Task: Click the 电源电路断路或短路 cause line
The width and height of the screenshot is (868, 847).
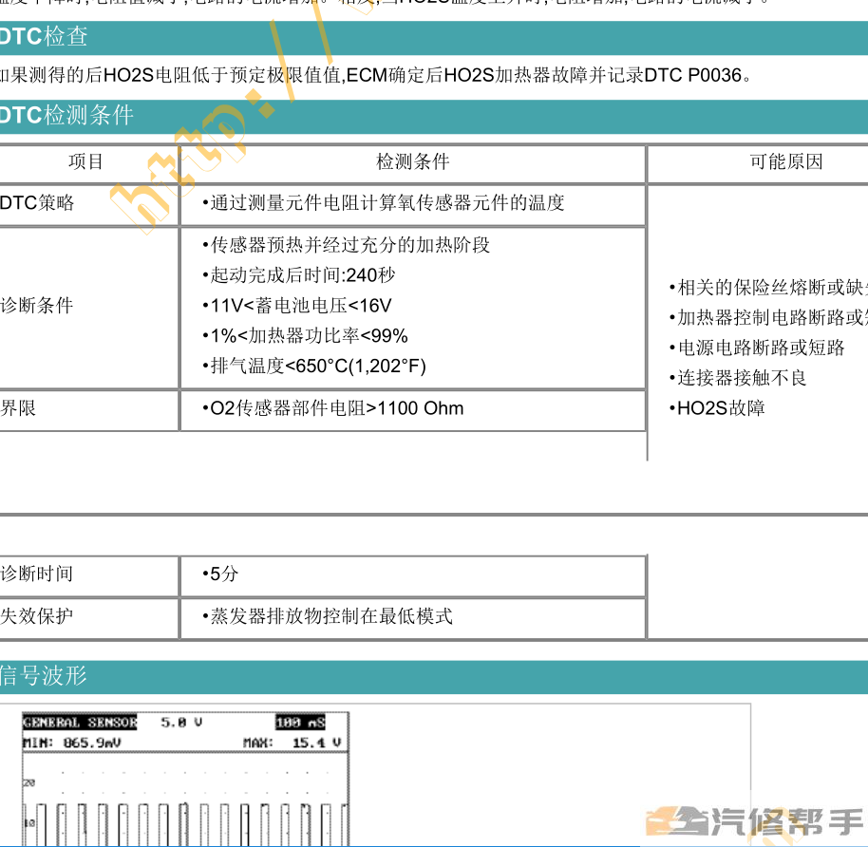Action: point(757,348)
